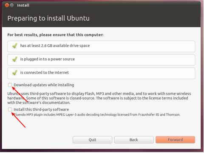Minimize the Install window
Image resolution: width=204 pixels, height=153 pixels.
[x=12, y=5]
